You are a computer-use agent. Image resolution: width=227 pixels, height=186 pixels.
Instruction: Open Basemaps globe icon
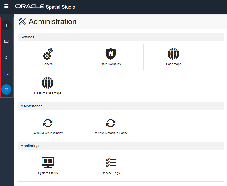[173, 54]
